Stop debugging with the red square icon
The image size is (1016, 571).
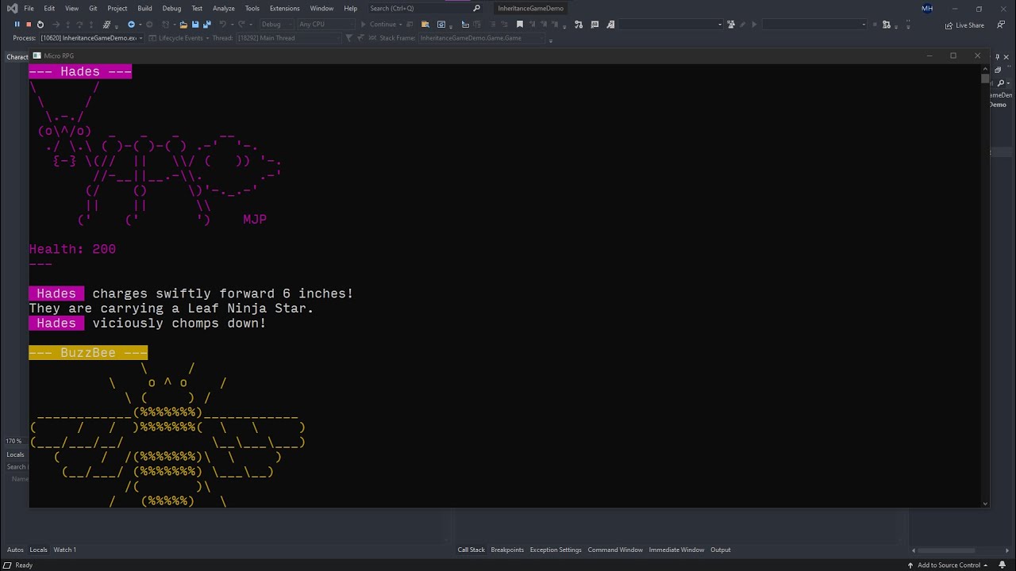point(29,25)
